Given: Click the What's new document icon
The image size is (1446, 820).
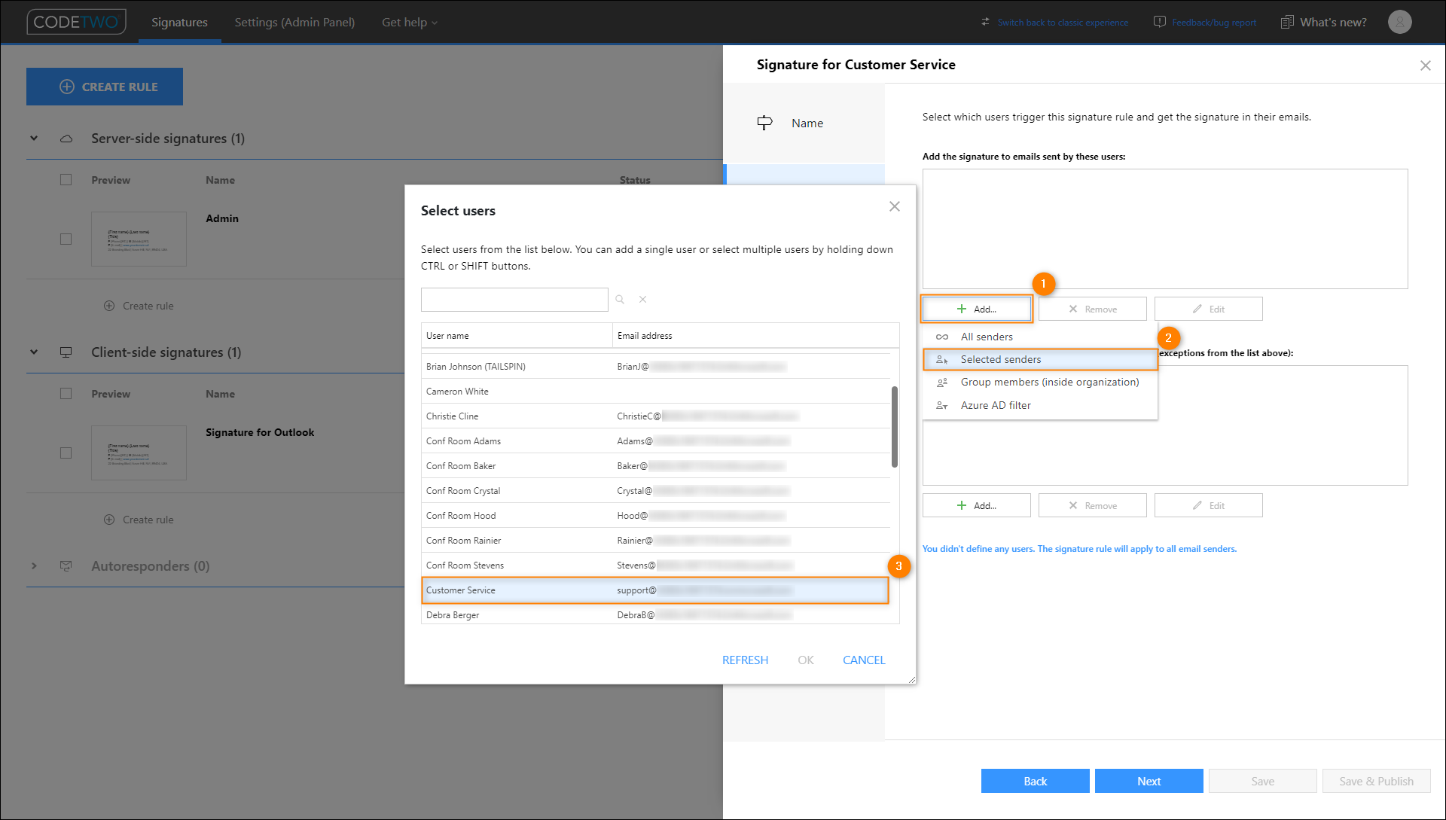Looking at the screenshot, I should (1287, 22).
